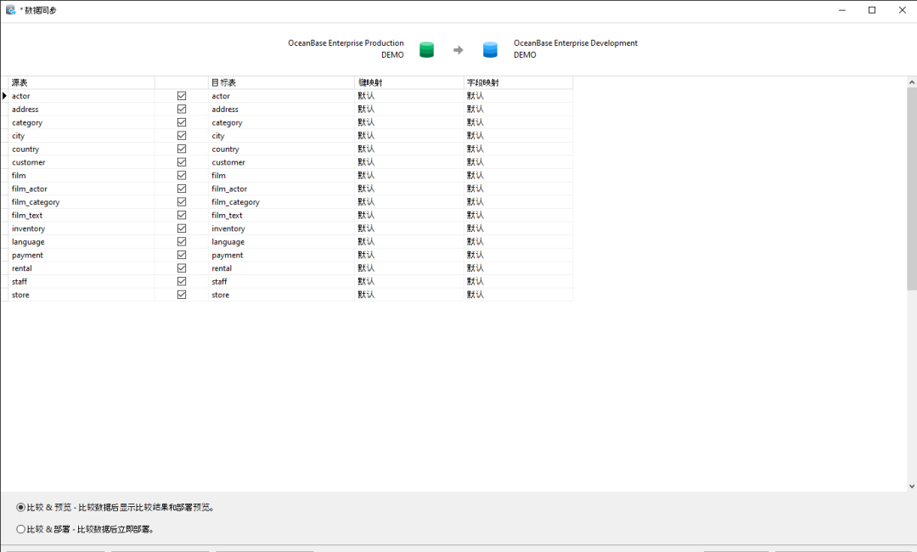
Task: Toggle the customer row checkbox
Action: tap(182, 162)
